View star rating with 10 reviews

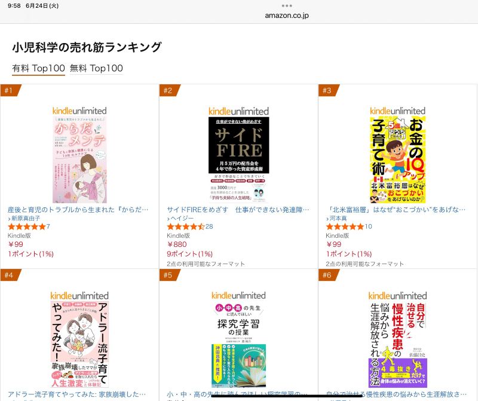[345, 226]
